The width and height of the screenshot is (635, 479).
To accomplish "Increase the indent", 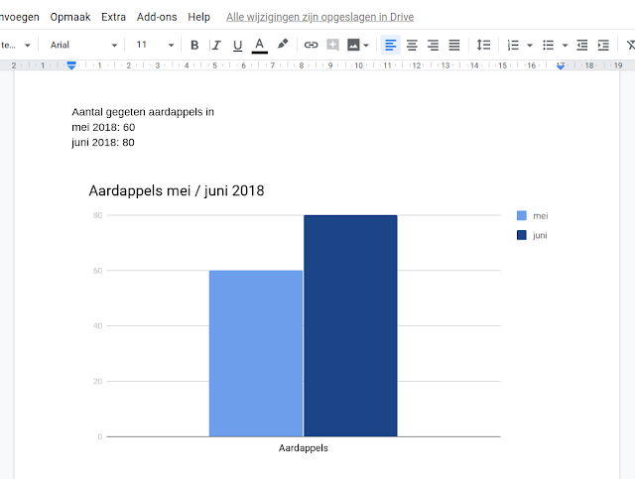I will point(603,45).
